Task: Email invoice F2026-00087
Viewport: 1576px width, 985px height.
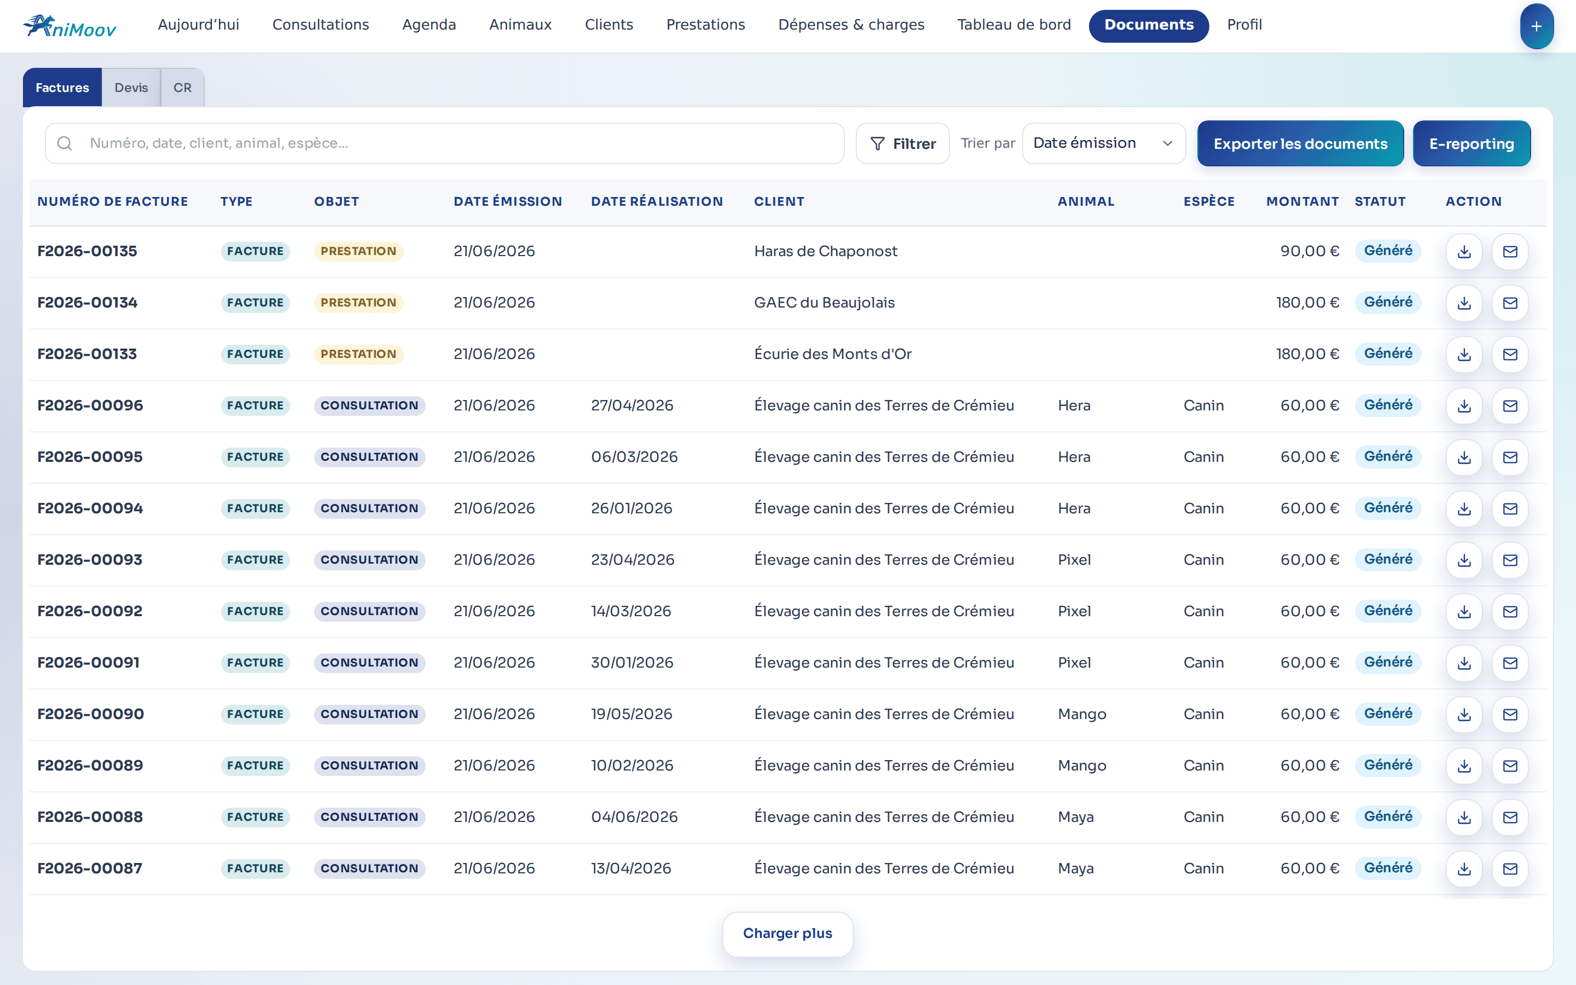Action: [1510, 869]
